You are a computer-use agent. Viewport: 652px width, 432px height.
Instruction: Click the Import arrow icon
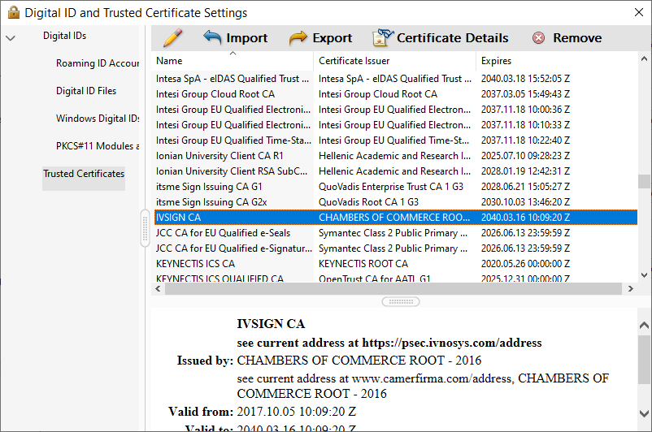[212, 38]
